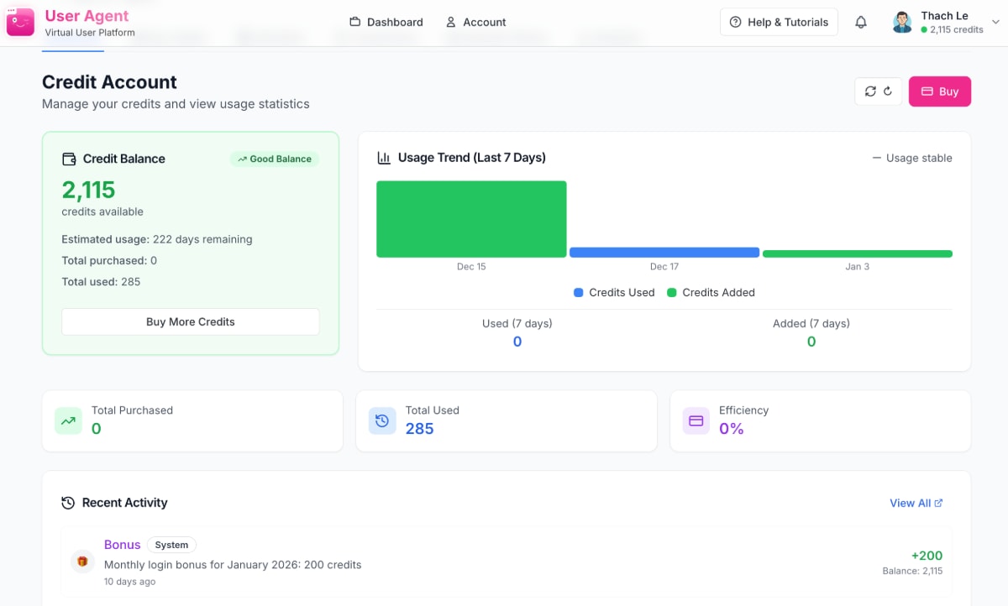1008x606 pixels.
Task: Click the Total Used history icon
Action: [x=382, y=421]
